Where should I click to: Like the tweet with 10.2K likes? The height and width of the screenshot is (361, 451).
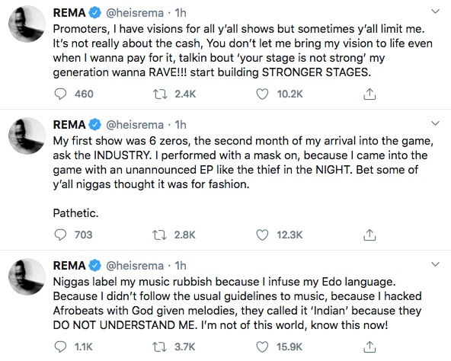click(262, 94)
